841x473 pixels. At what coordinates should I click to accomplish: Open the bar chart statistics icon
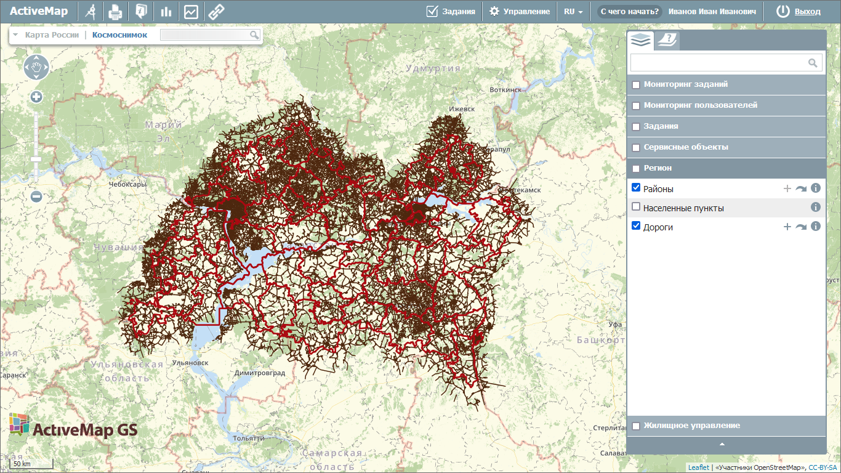coord(166,11)
